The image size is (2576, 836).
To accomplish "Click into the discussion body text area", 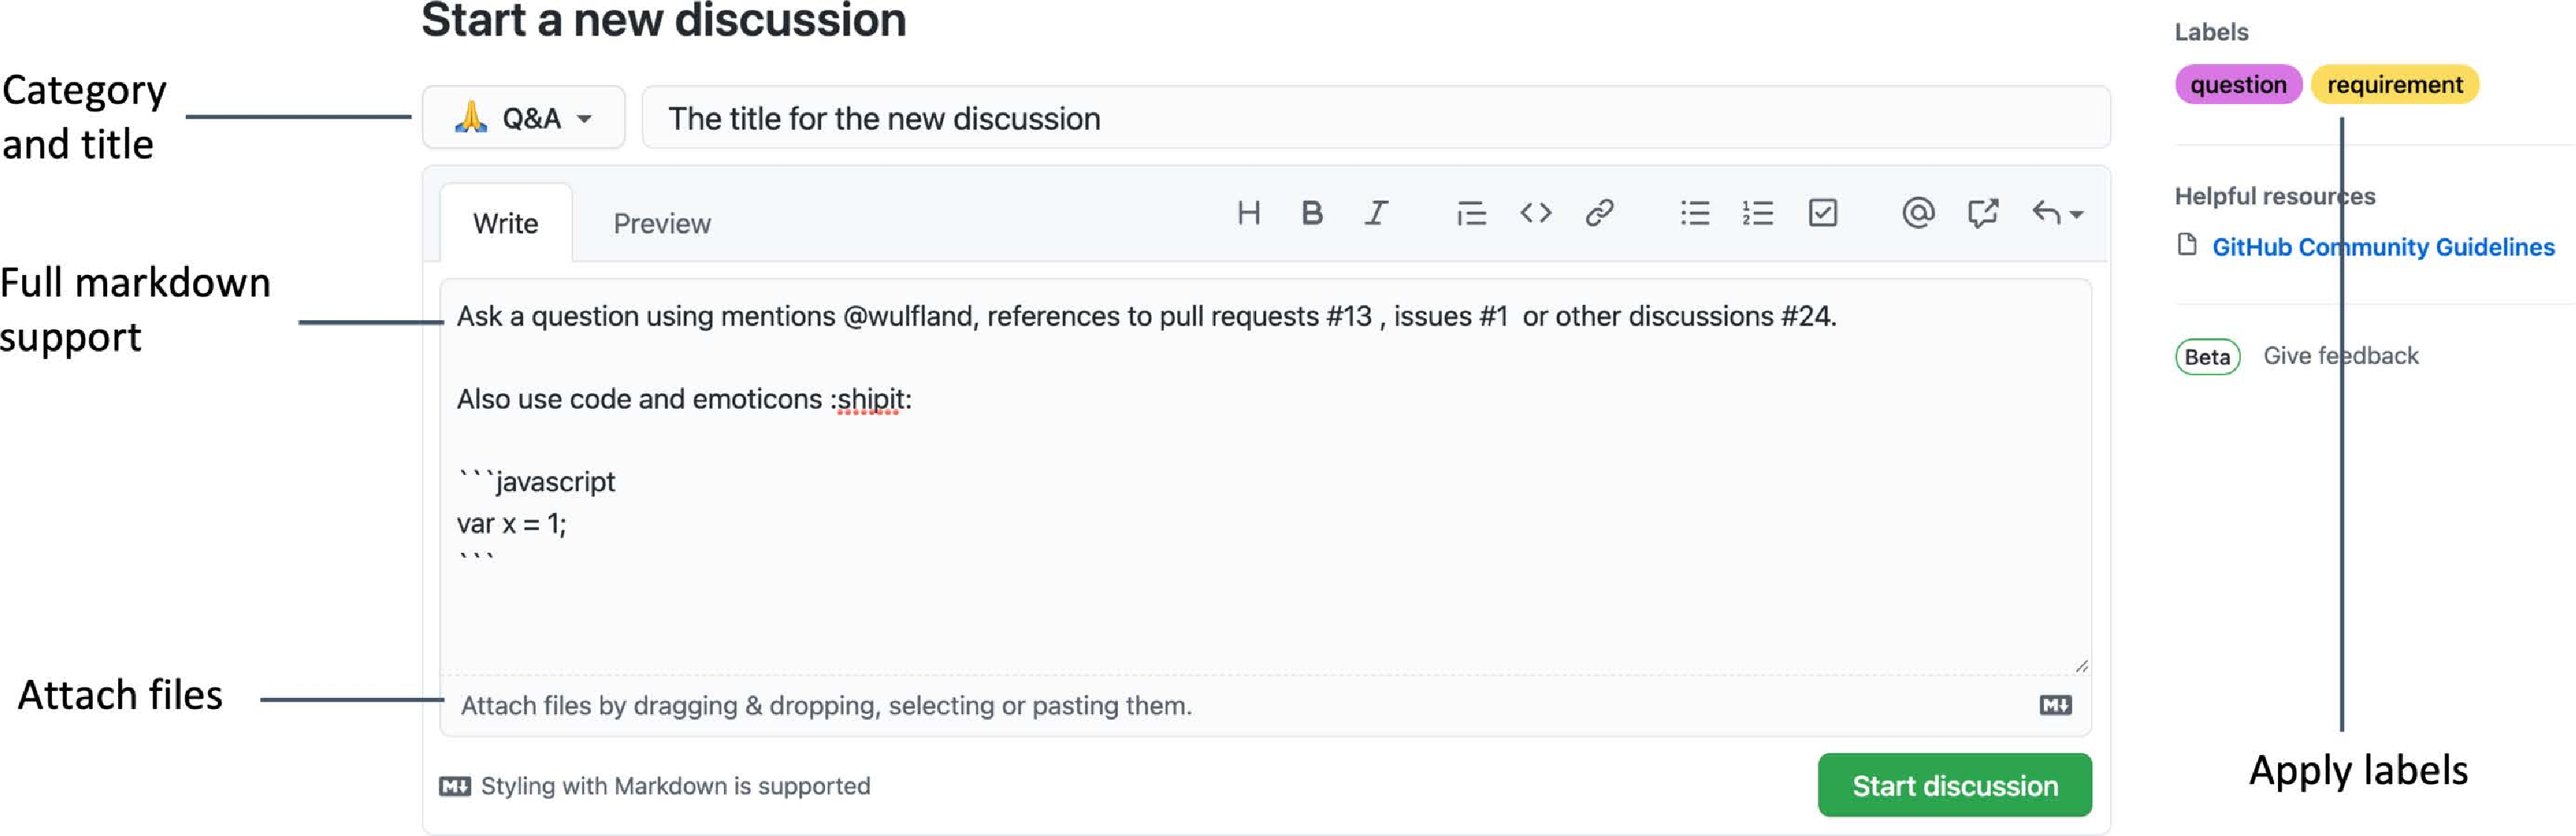I will [x=1265, y=476].
